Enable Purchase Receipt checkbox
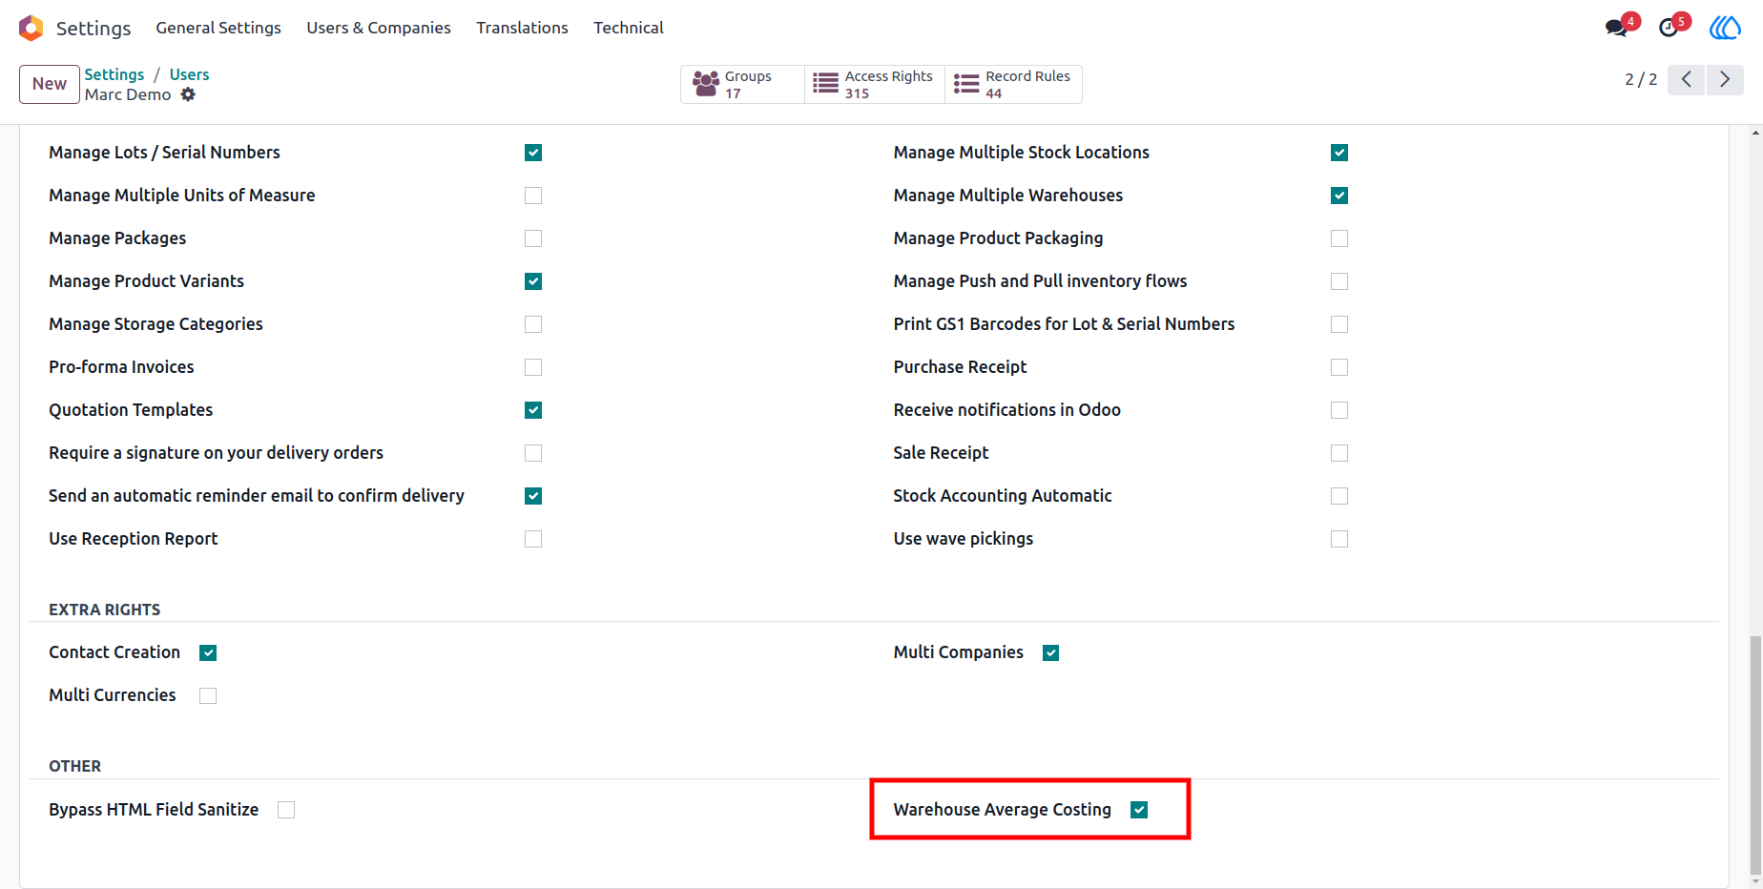 pyautogui.click(x=1339, y=367)
